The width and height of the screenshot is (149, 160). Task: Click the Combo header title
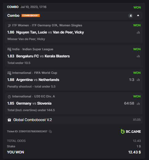point(13,16)
